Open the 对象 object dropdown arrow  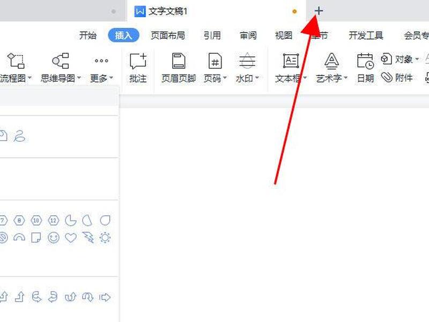[417, 59]
